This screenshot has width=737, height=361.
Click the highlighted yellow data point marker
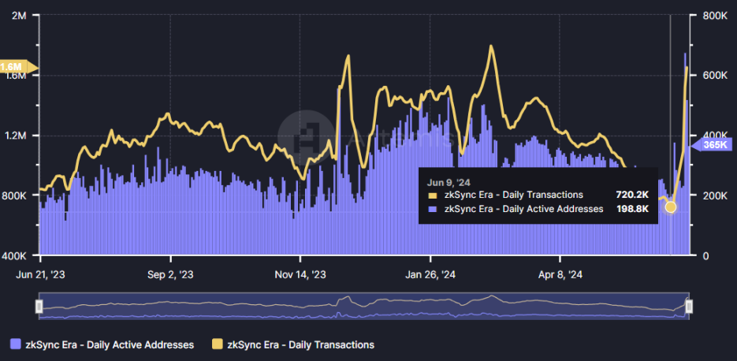click(671, 207)
